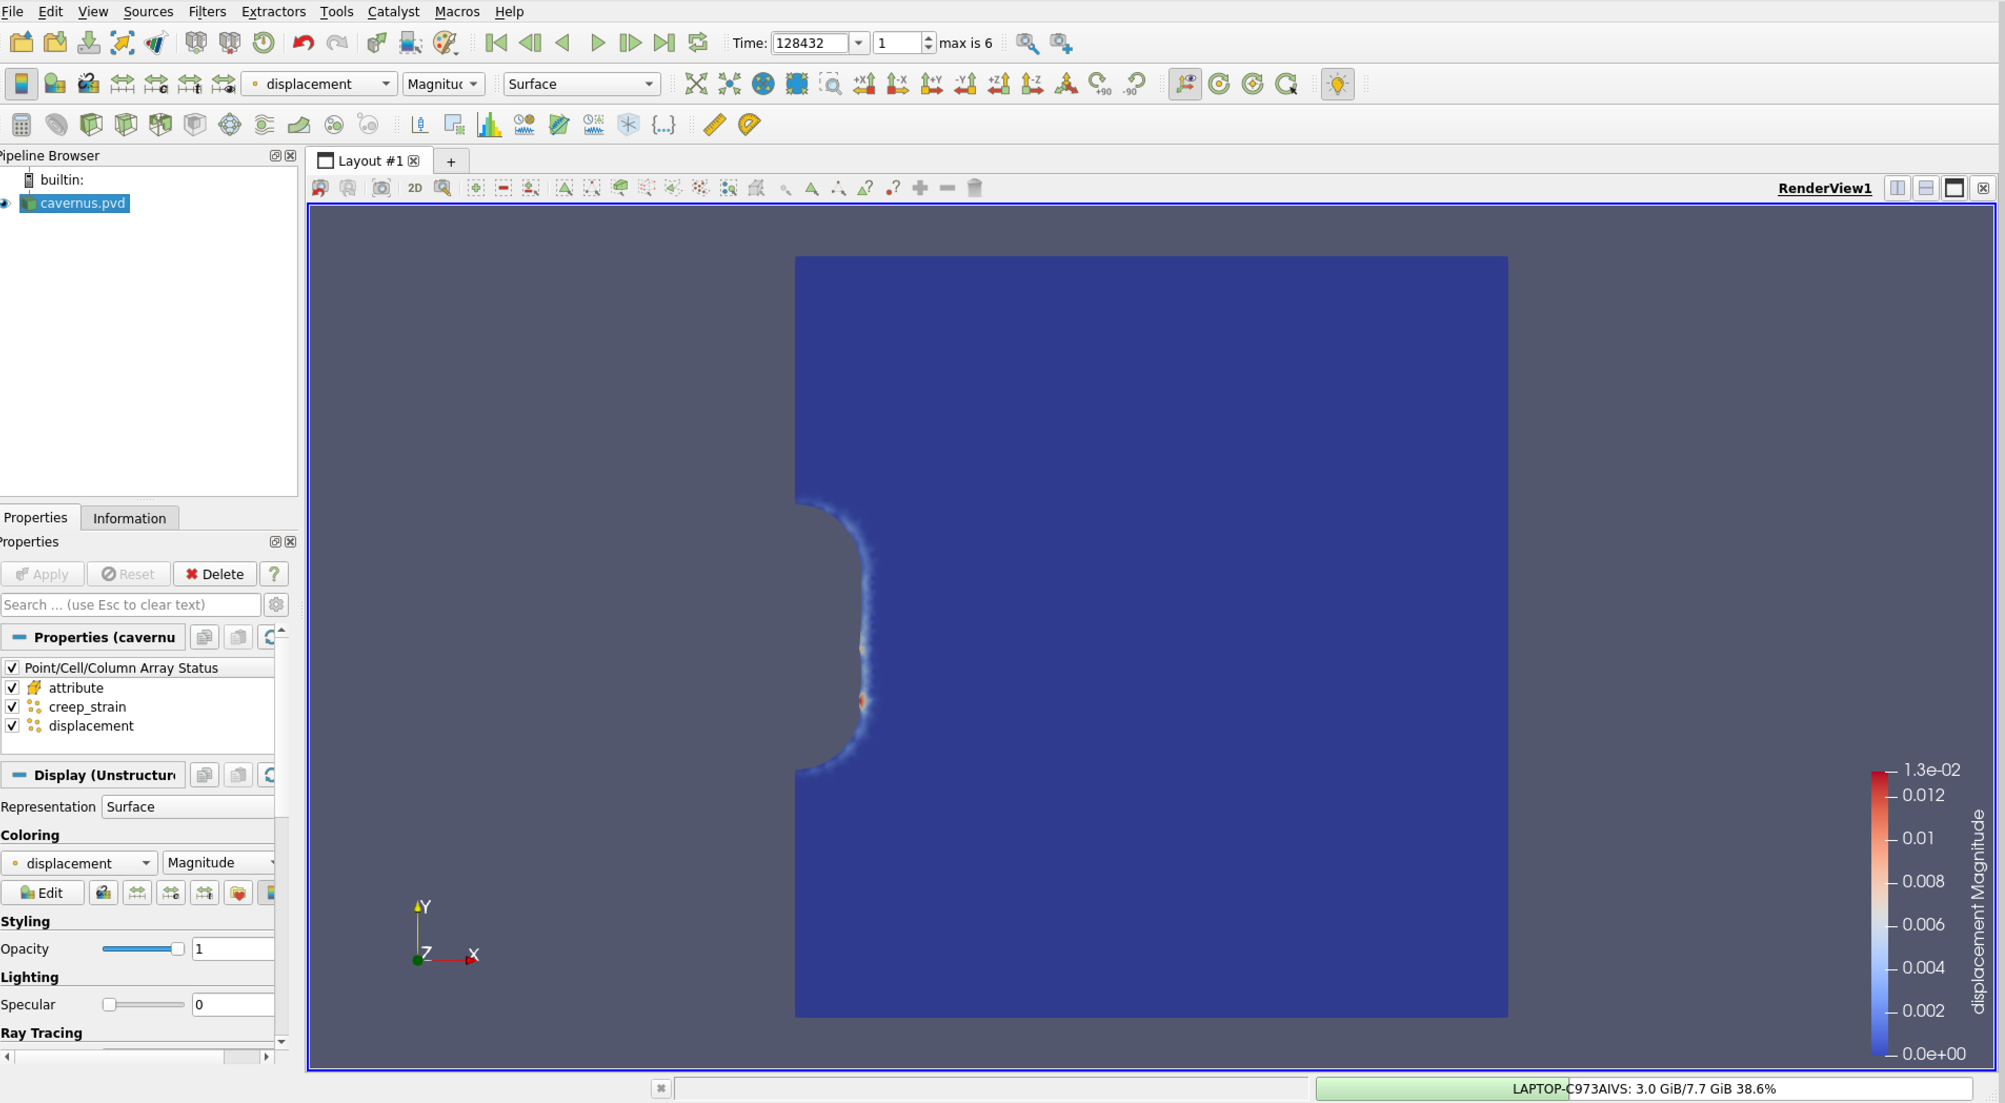The image size is (2005, 1103).
Task: Toggle Point/Cell/Column Array Status checkbox
Action: (x=12, y=667)
